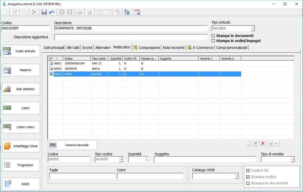Toggle the Codice CR checkbox
303x192 pixels.
248,170
